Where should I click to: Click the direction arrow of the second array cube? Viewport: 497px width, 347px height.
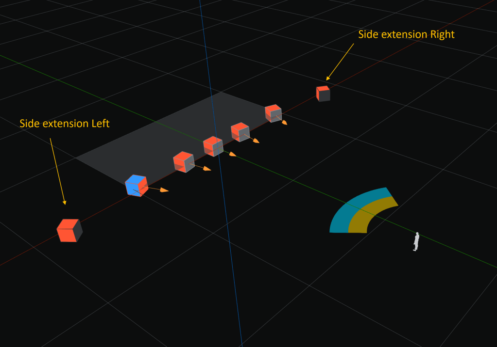[x=207, y=169]
